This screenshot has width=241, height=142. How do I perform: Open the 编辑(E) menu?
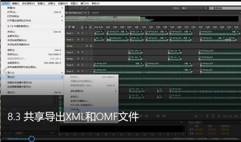click(15, 3)
